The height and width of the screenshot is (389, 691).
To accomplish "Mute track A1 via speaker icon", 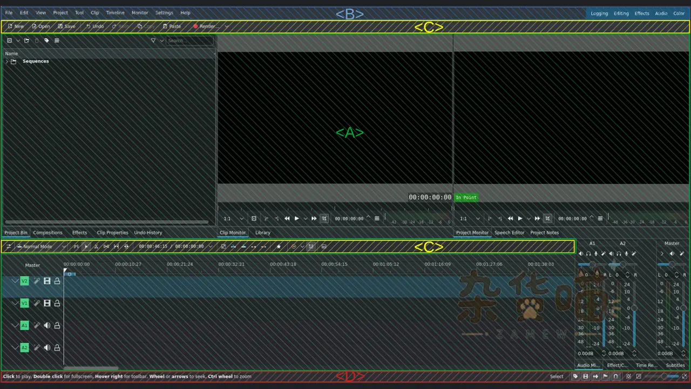I will 47,325.
